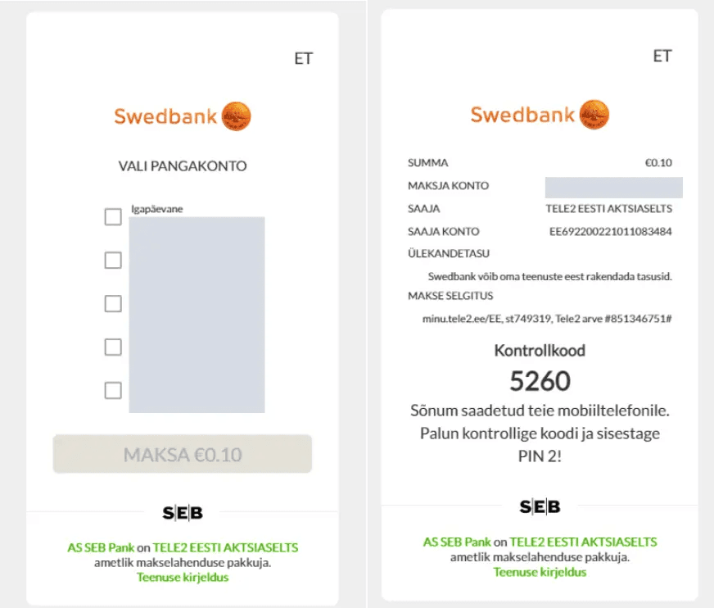
Task: Click the Swedbank logo in right panel
Action: point(540,115)
